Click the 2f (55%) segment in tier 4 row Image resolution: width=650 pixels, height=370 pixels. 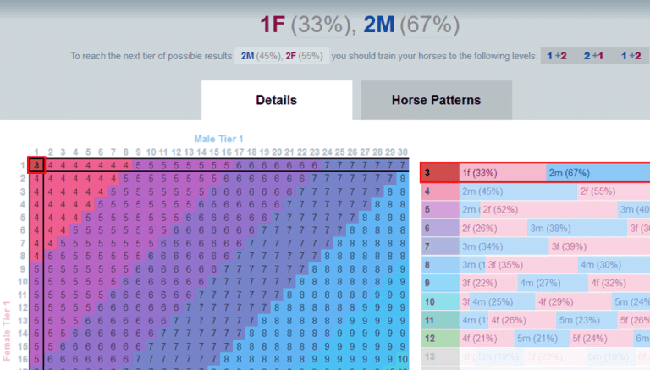click(x=614, y=191)
